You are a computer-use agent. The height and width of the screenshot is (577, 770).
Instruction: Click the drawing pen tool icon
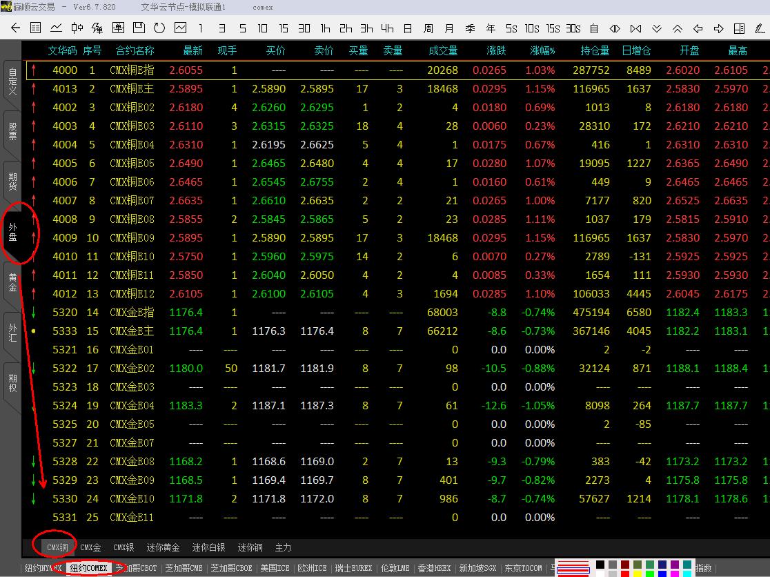(x=760, y=28)
